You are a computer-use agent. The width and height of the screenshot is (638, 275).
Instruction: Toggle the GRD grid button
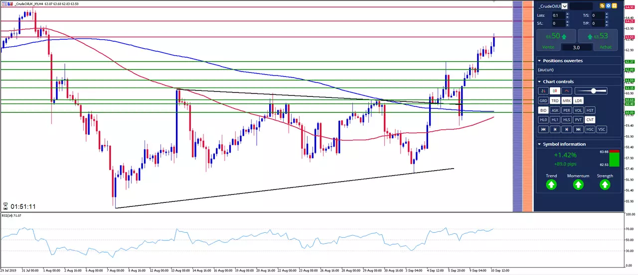pyautogui.click(x=543, y=100)
